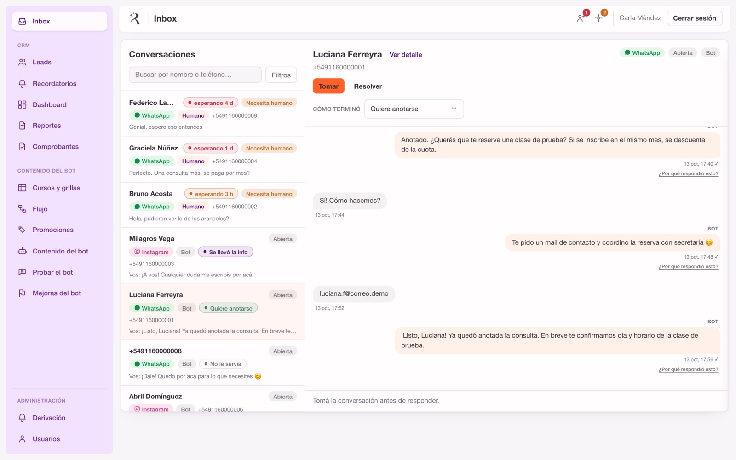Screen dimensions: 736x460
Task: Open Federico's conversation in the list
Action: click(213, 114)
